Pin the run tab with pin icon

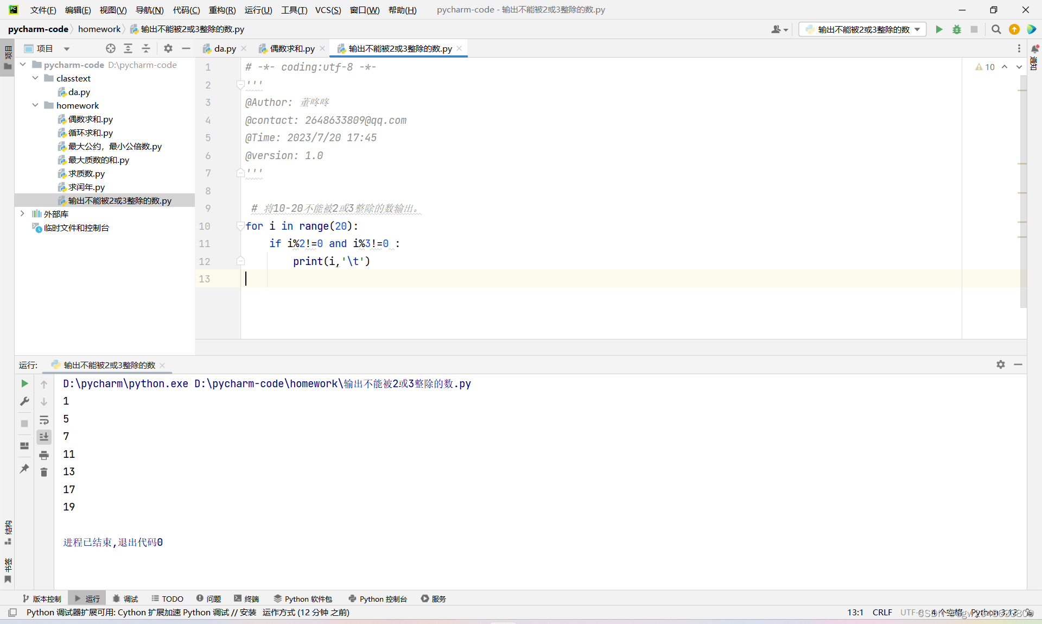pyautogui.click(x=24, y=468)
